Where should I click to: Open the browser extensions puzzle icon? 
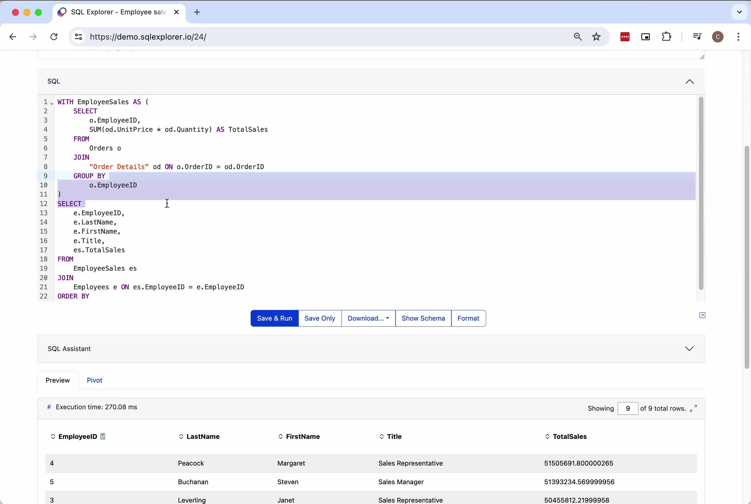667,37
